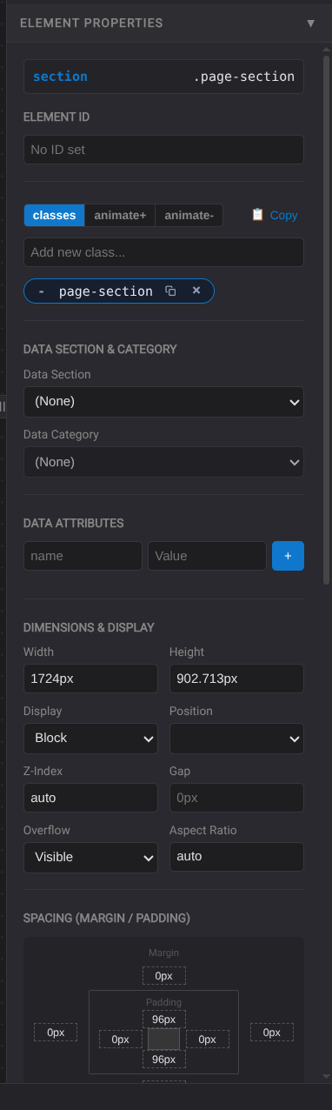Copy classes with the Copy link

click(283, 215)
